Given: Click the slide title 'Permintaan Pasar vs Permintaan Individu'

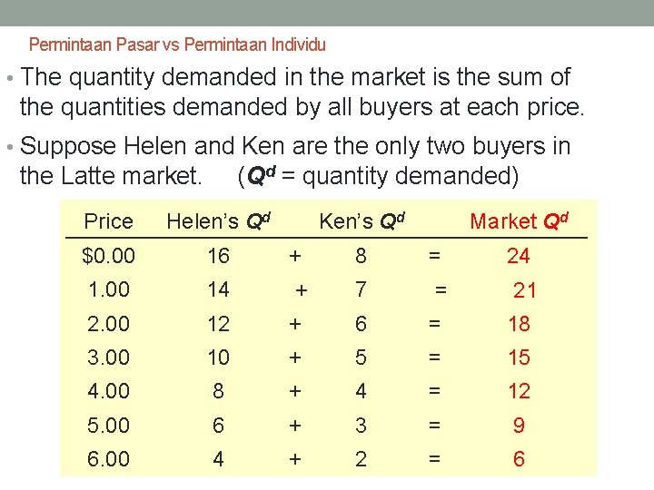Looking at the screenshot, I should point(177,44).
